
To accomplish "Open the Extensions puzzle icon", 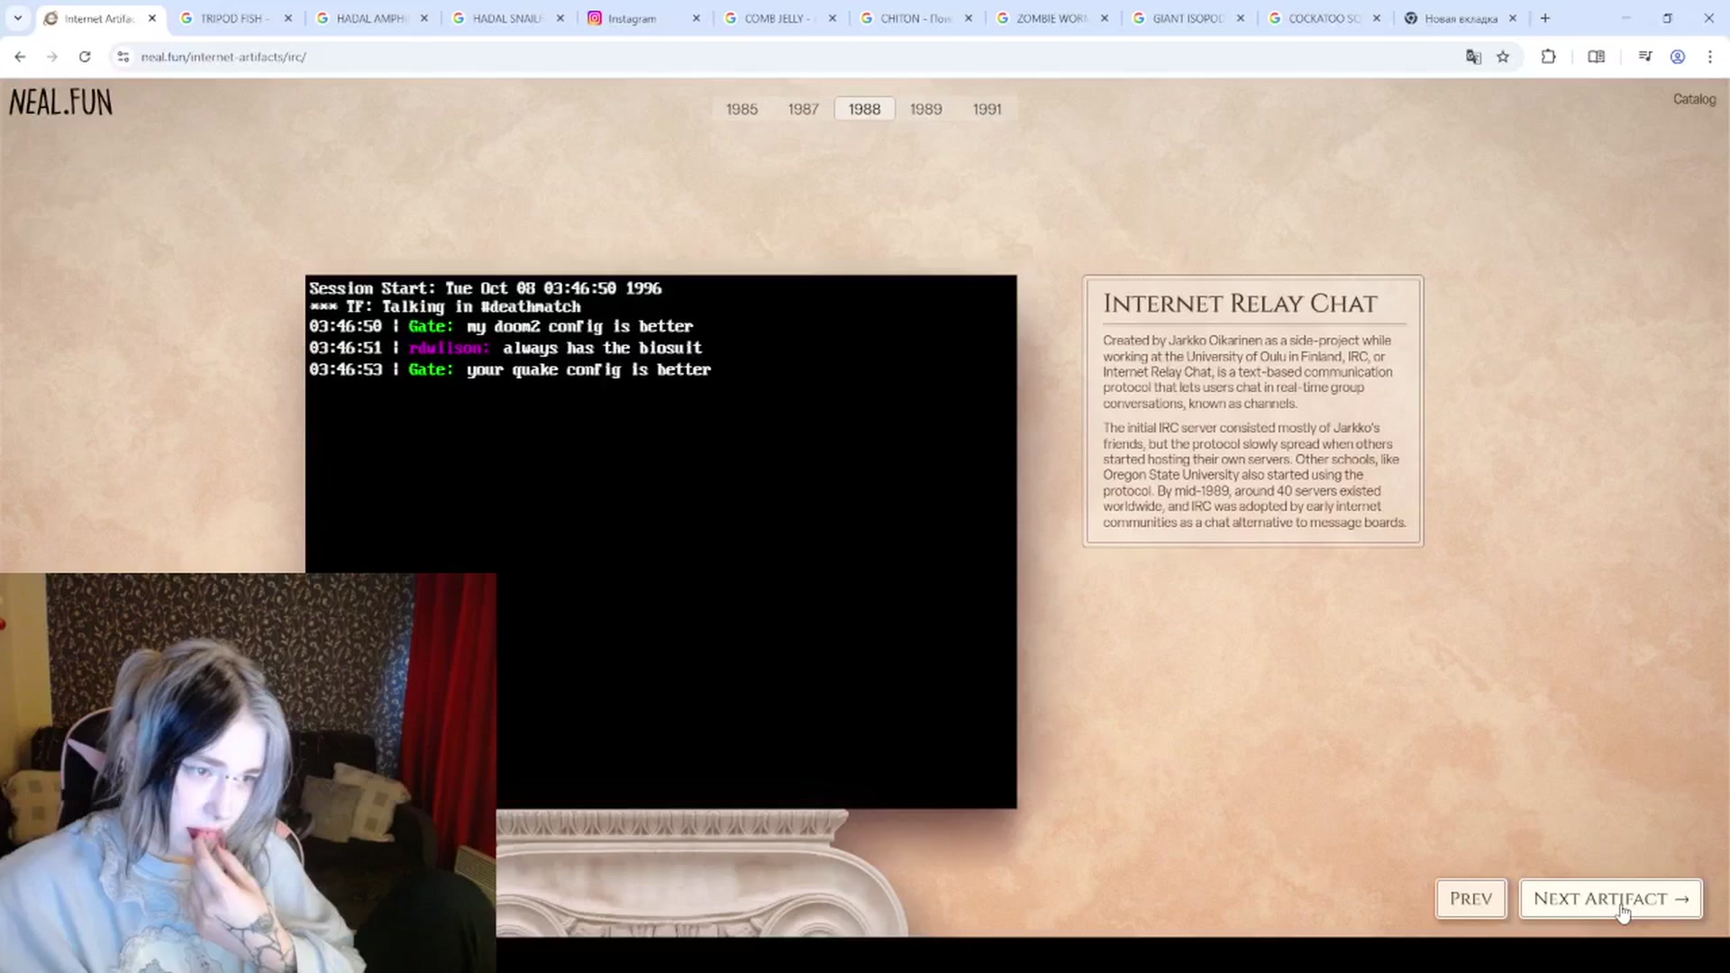I will click(1549, 57).
